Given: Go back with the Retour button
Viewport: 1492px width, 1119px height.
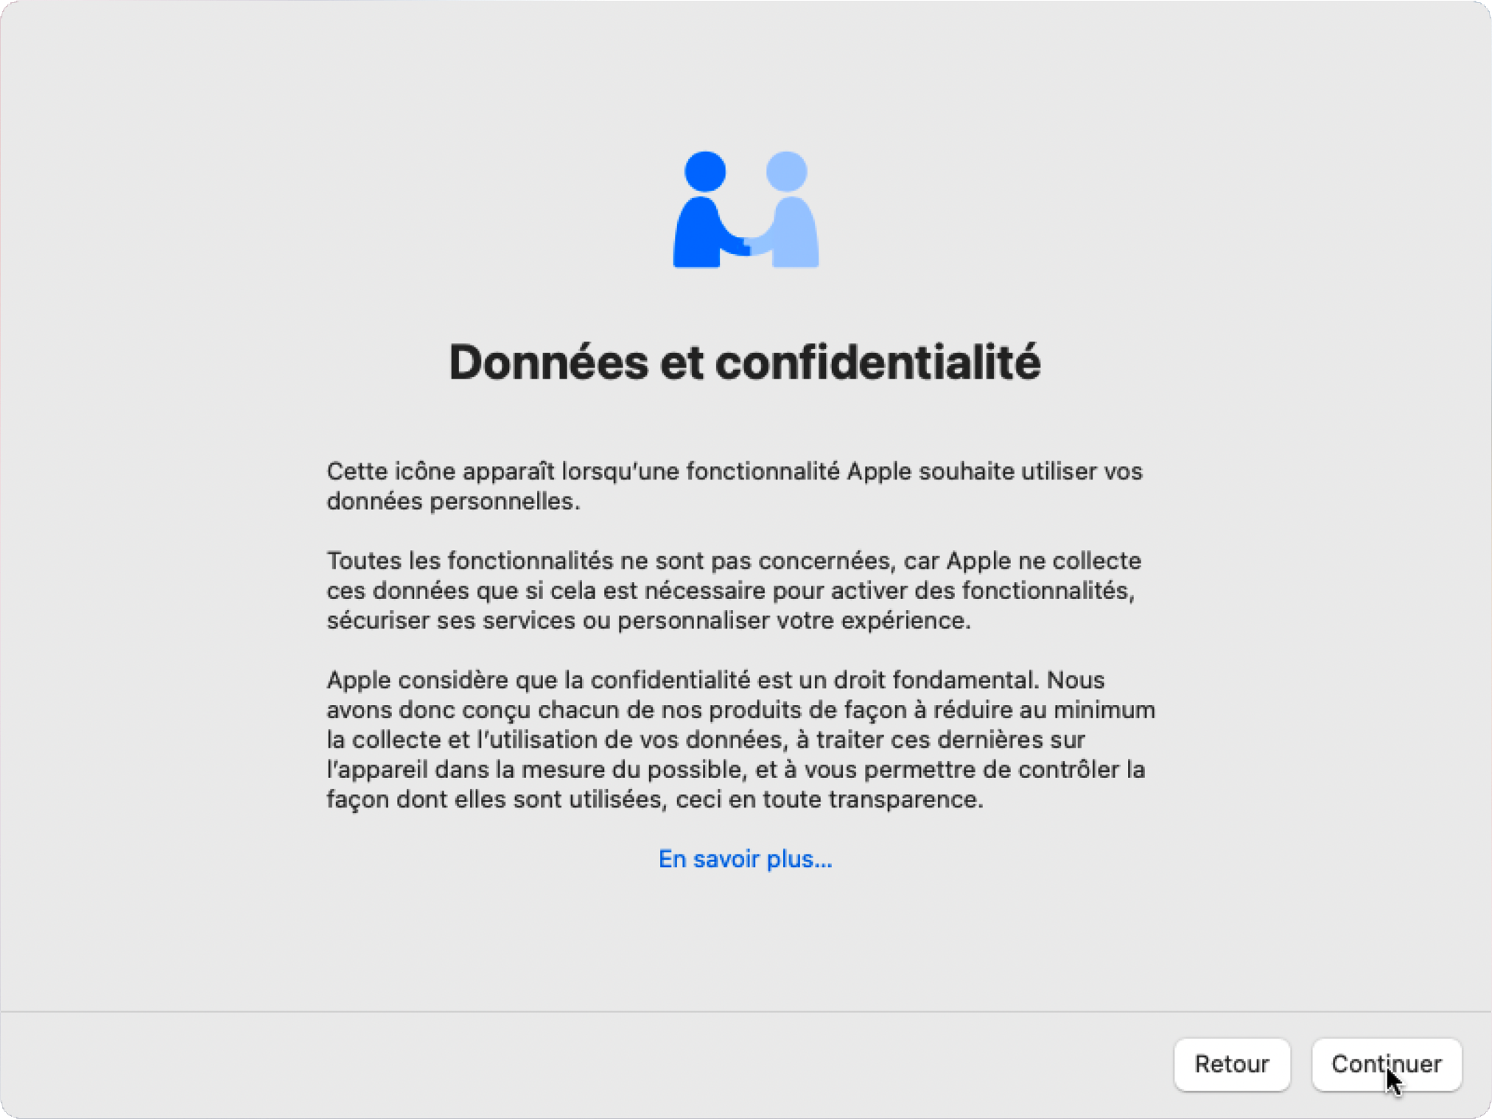Looking at the screenshot, I should pyautogui.click(x=1231, y=1064).
